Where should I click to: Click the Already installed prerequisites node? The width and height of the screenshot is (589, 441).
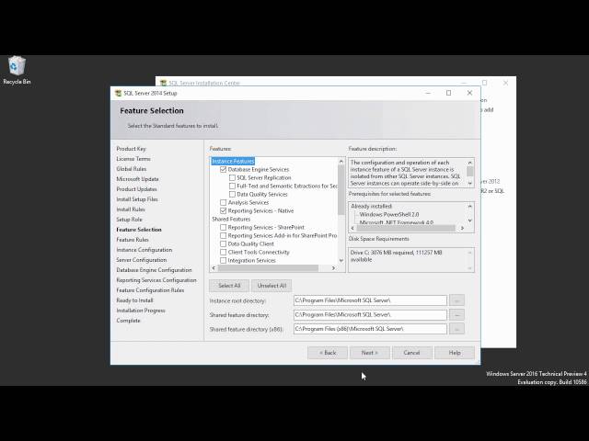372,206
